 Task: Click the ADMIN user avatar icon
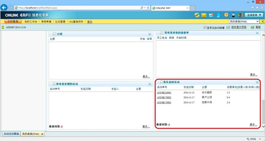[x=3, y=27]
